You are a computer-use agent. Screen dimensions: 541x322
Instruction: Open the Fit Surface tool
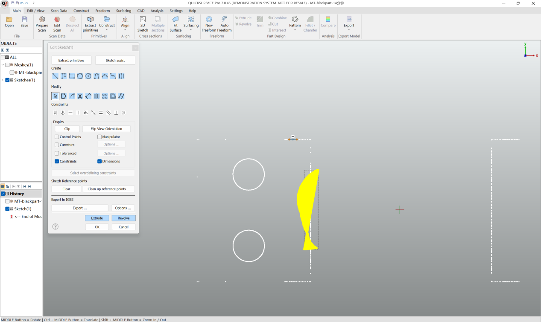[175, 23]
